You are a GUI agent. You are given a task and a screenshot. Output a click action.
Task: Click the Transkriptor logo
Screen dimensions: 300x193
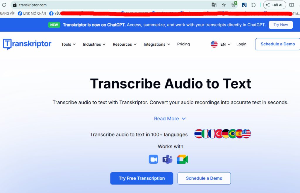pos(27,44)
